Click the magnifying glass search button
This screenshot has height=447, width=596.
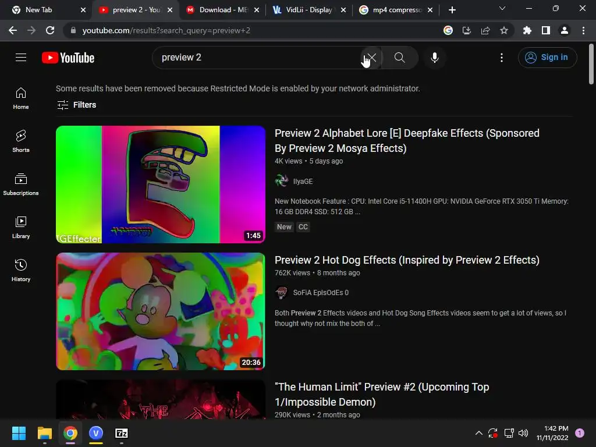(x=399, y=58)
